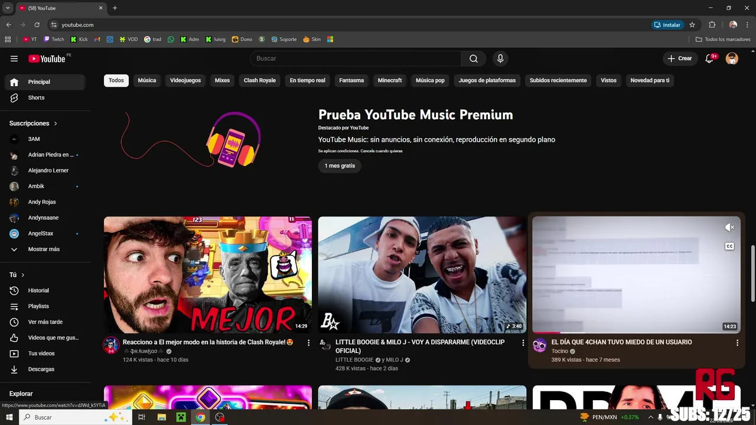Image resolution: width=756 pixels, height=425 pixels.
Task: Open the LITTLE BOOGIE video thumbnail
Action: coord(422,274)
